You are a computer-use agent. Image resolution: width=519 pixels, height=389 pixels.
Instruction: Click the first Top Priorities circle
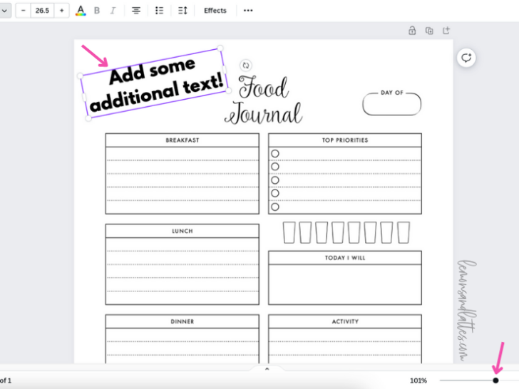click(275, 153)
